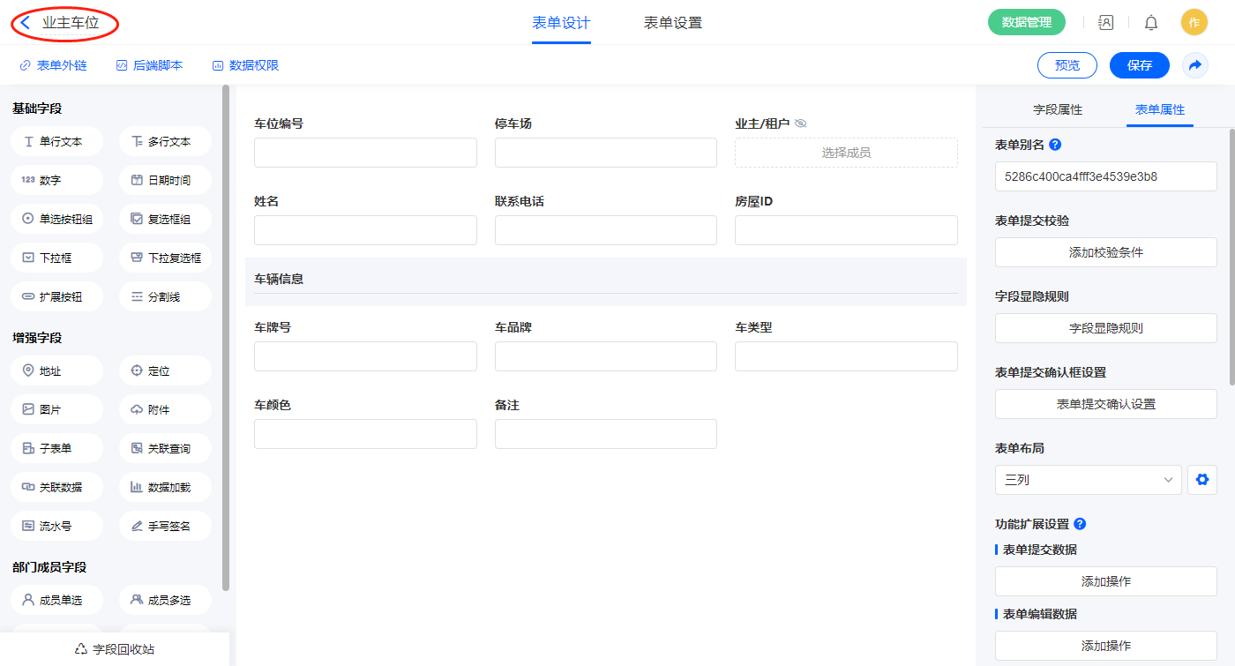Click the layout settings gear icon
This screenshot has width=1235, height=666.
click(x=1201, y=480)
